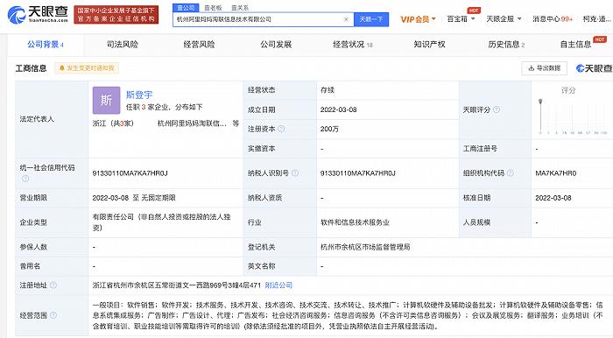Click the purple 斯 avatar thumbnail

tap(106, 101)
